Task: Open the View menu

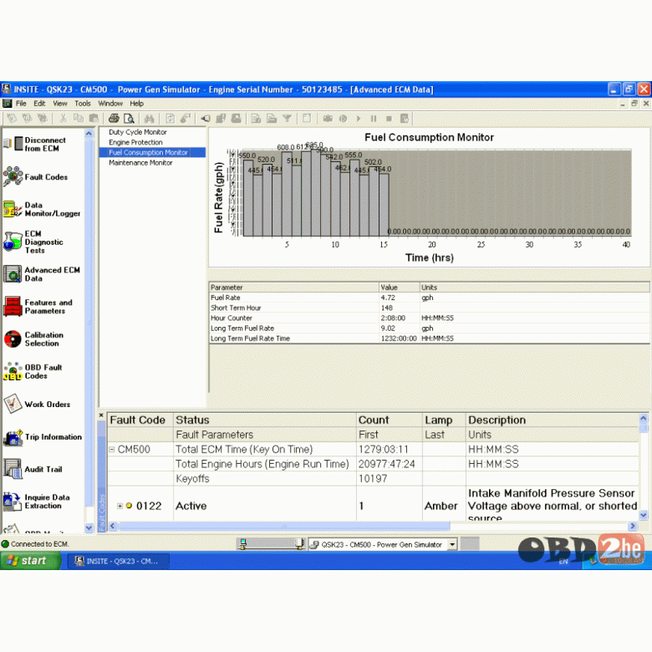Action: pyautogui.click(x=60, y=104)
